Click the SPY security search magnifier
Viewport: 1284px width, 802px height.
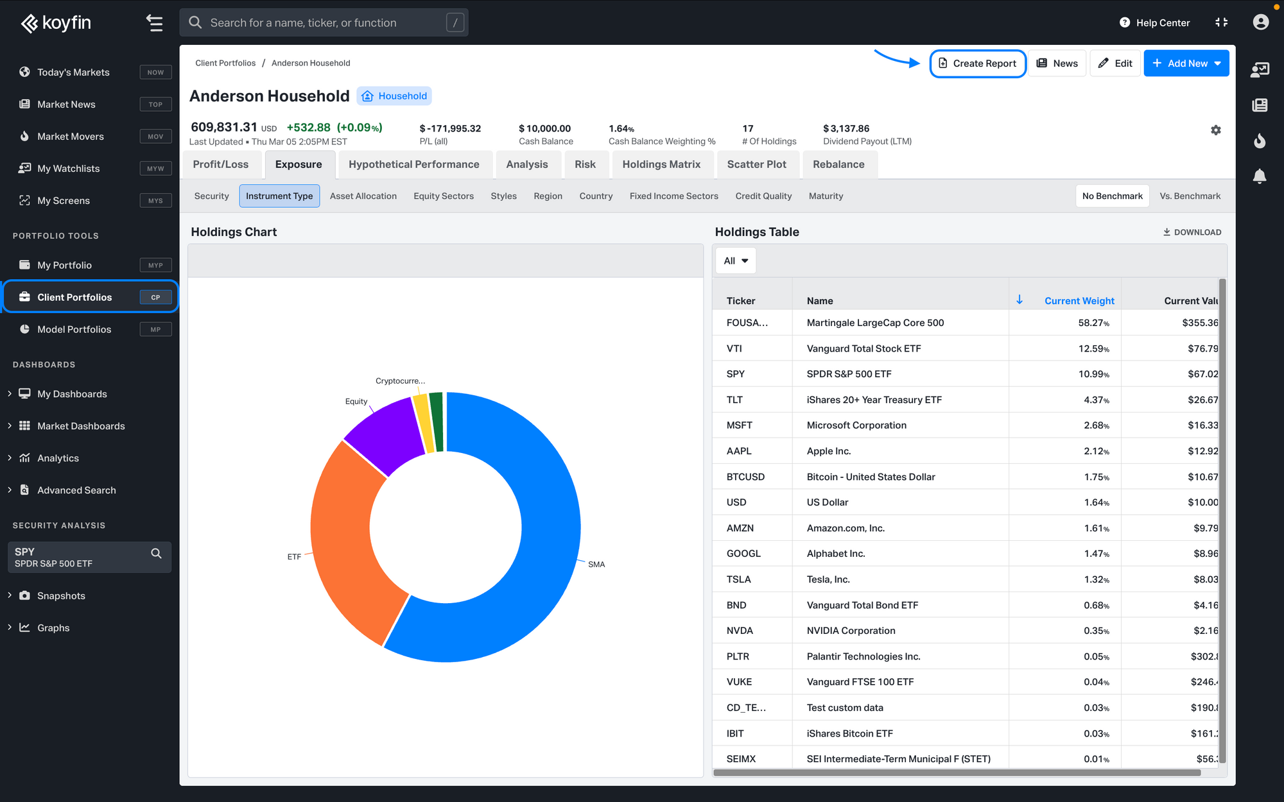[x=156, y=553]
